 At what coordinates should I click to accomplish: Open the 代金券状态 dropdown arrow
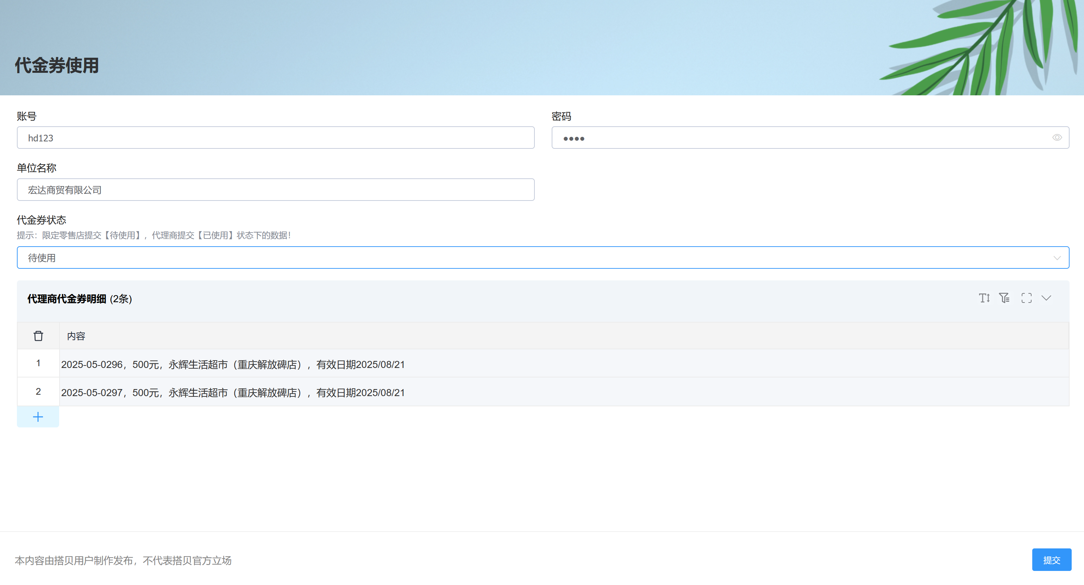1057,258
